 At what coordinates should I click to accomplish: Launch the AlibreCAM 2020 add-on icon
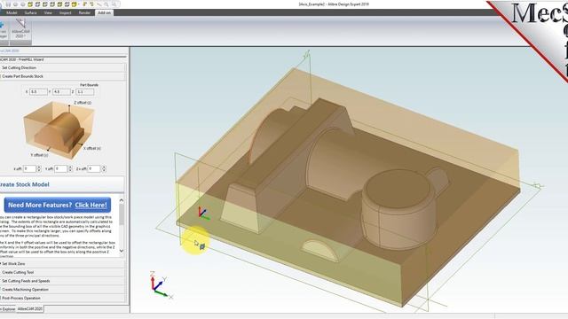point(20,28)
